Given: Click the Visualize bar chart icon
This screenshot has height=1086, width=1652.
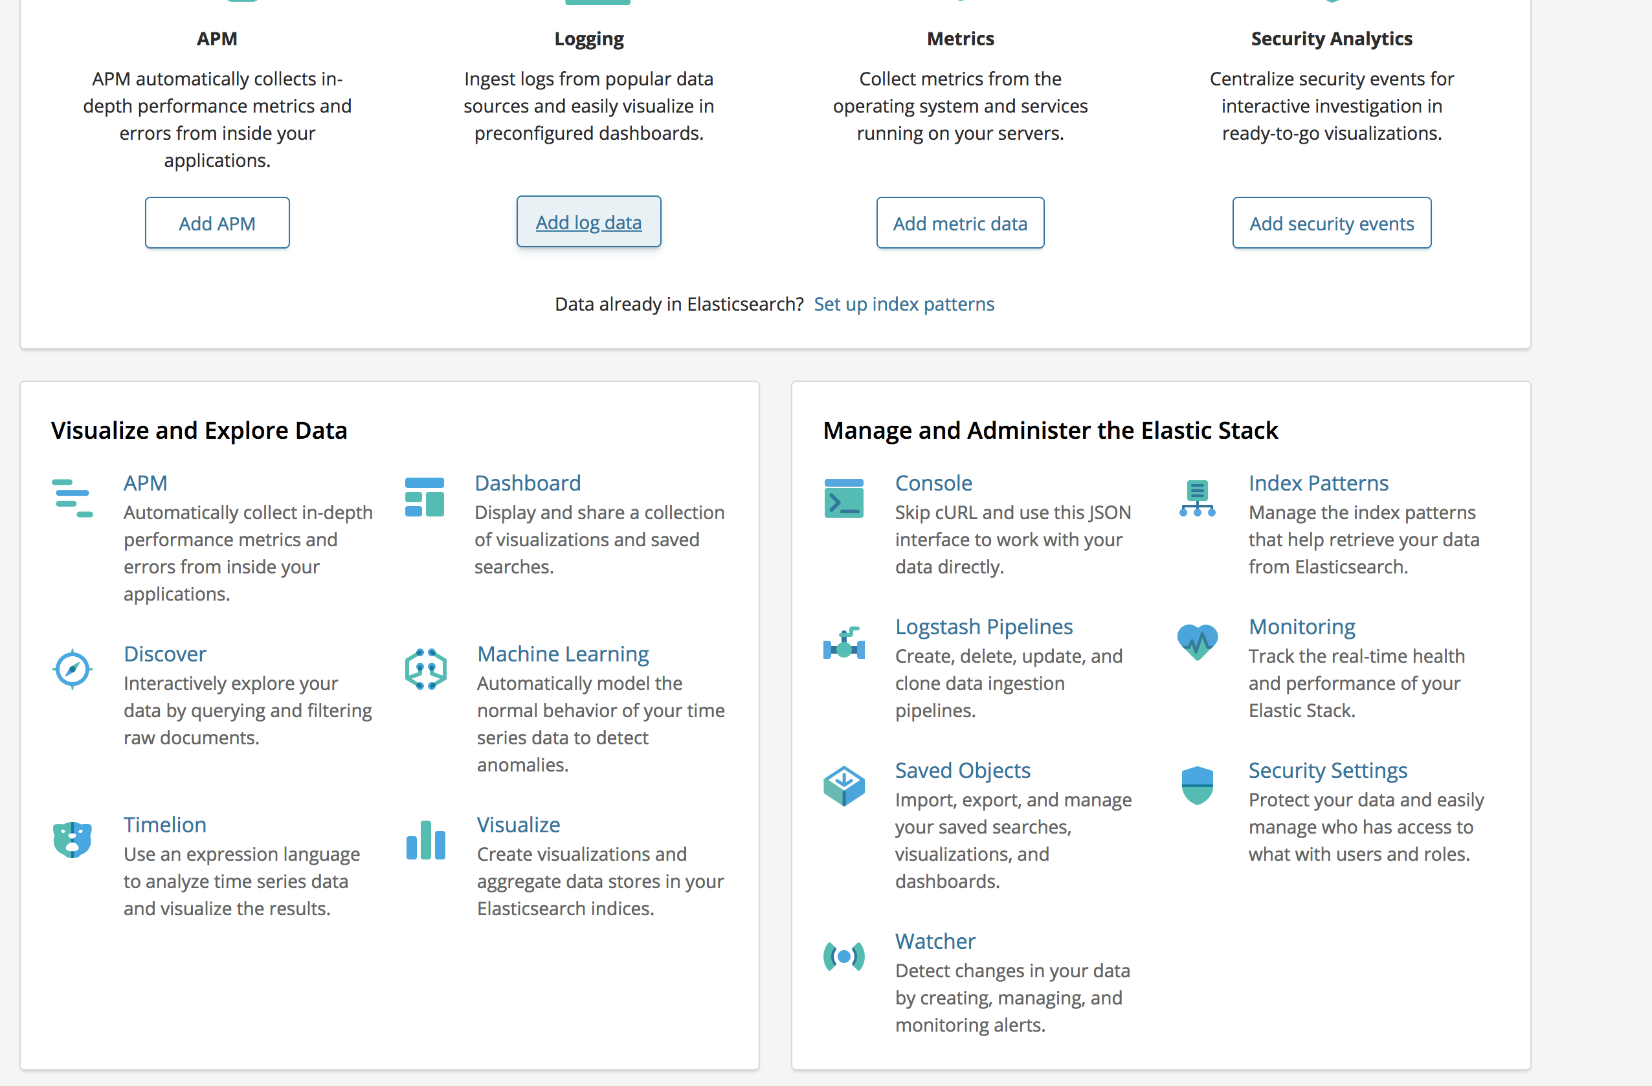Looking at the screenshot, I should [x=424, y=839].
